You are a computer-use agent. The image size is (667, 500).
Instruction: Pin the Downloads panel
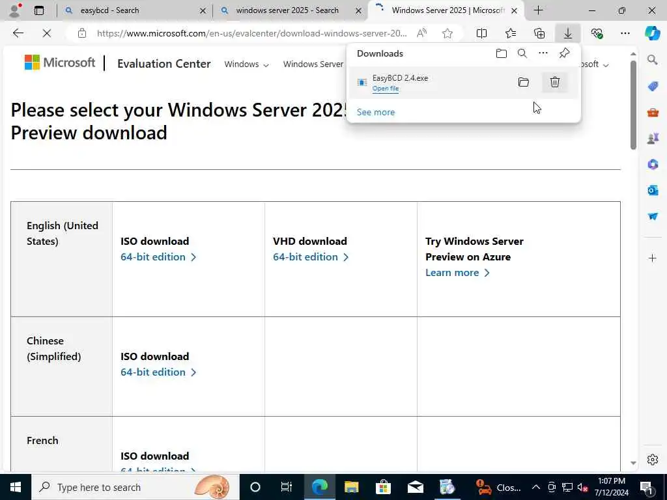point(564,53)
